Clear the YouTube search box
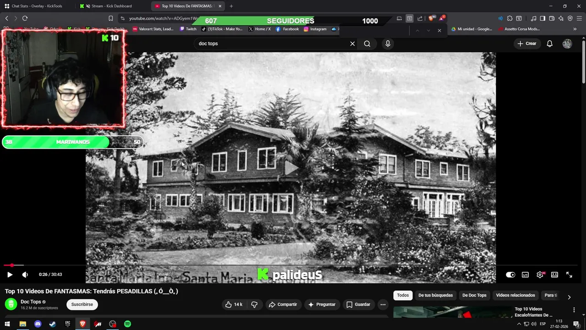The image size is (586, 330). [353, 44]
